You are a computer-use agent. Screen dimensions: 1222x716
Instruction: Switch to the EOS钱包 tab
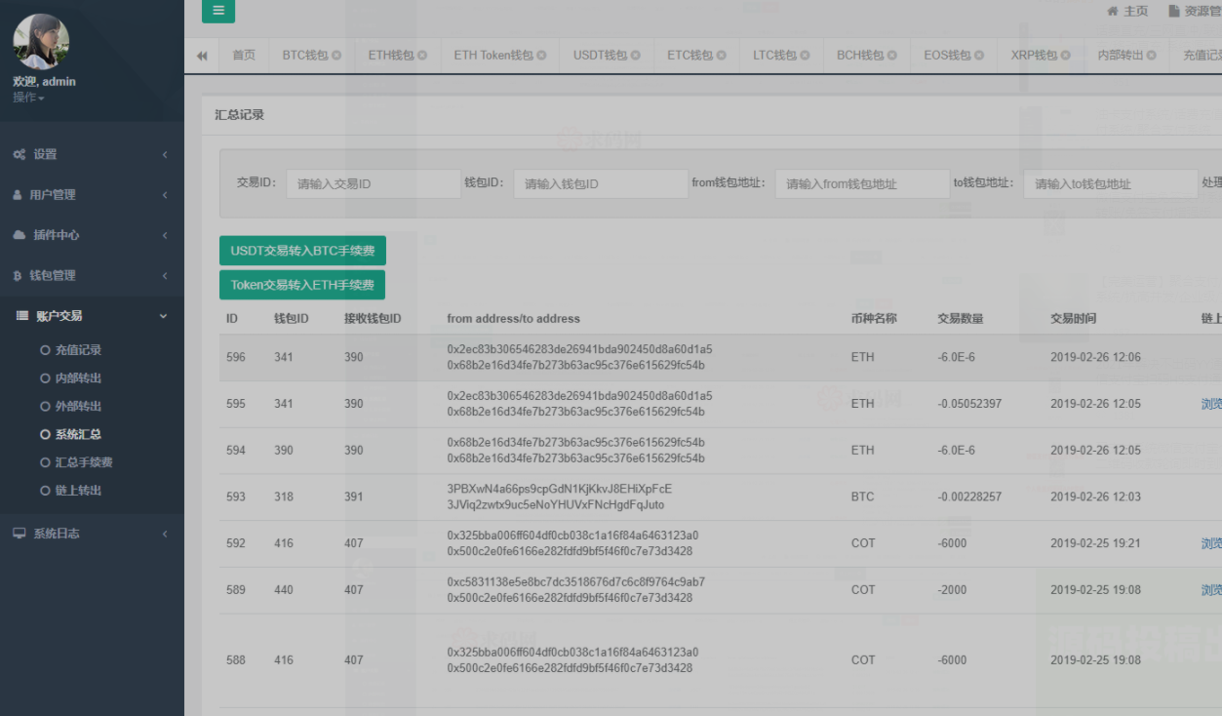click(x=946, y=56)
